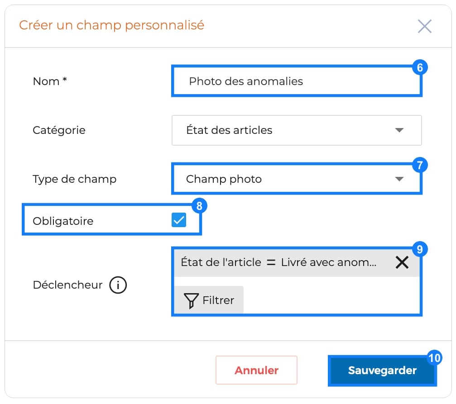Click the Obligatoire label text
The image size is (456, 404).
click(63, 221)
